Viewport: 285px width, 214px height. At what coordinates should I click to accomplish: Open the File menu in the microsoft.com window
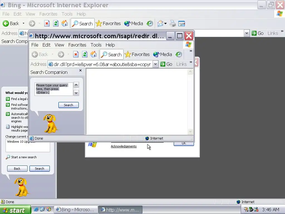coord(35,45)
